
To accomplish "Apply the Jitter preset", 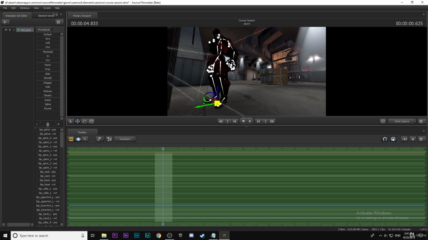I will click(47, 74).
